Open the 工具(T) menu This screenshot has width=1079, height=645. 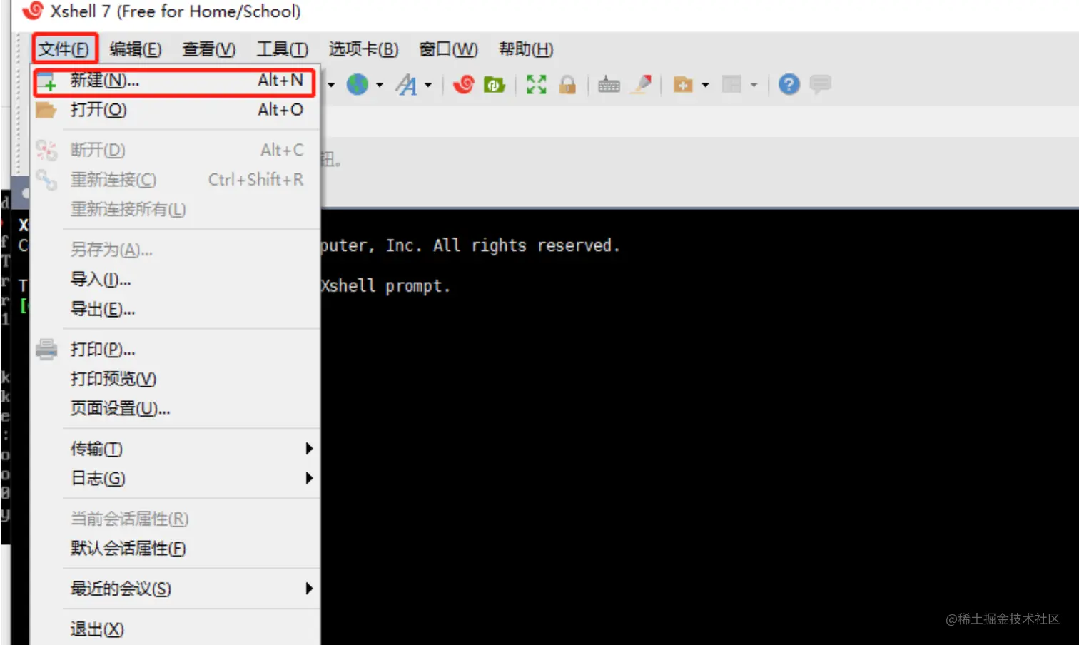point(283,49)
